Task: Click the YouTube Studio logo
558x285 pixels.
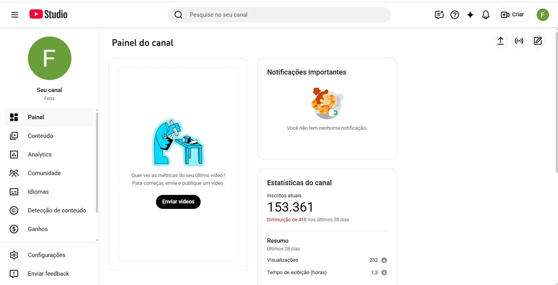Action: click(x=49, y=14)
